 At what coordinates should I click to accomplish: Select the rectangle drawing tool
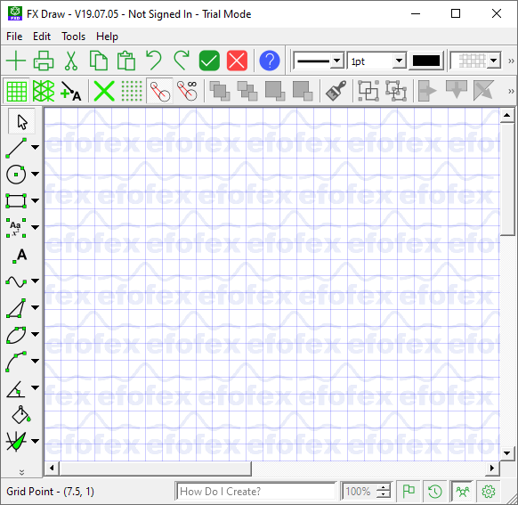16,201
